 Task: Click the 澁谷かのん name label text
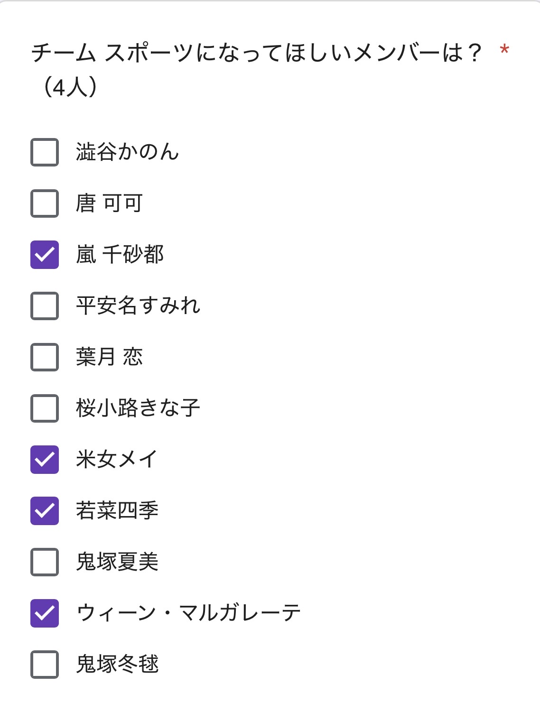127,152
